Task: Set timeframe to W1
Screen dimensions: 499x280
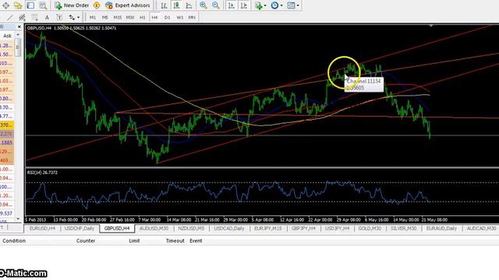Action: point(180,17)
